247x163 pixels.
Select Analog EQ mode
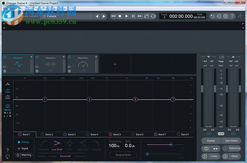23,142
